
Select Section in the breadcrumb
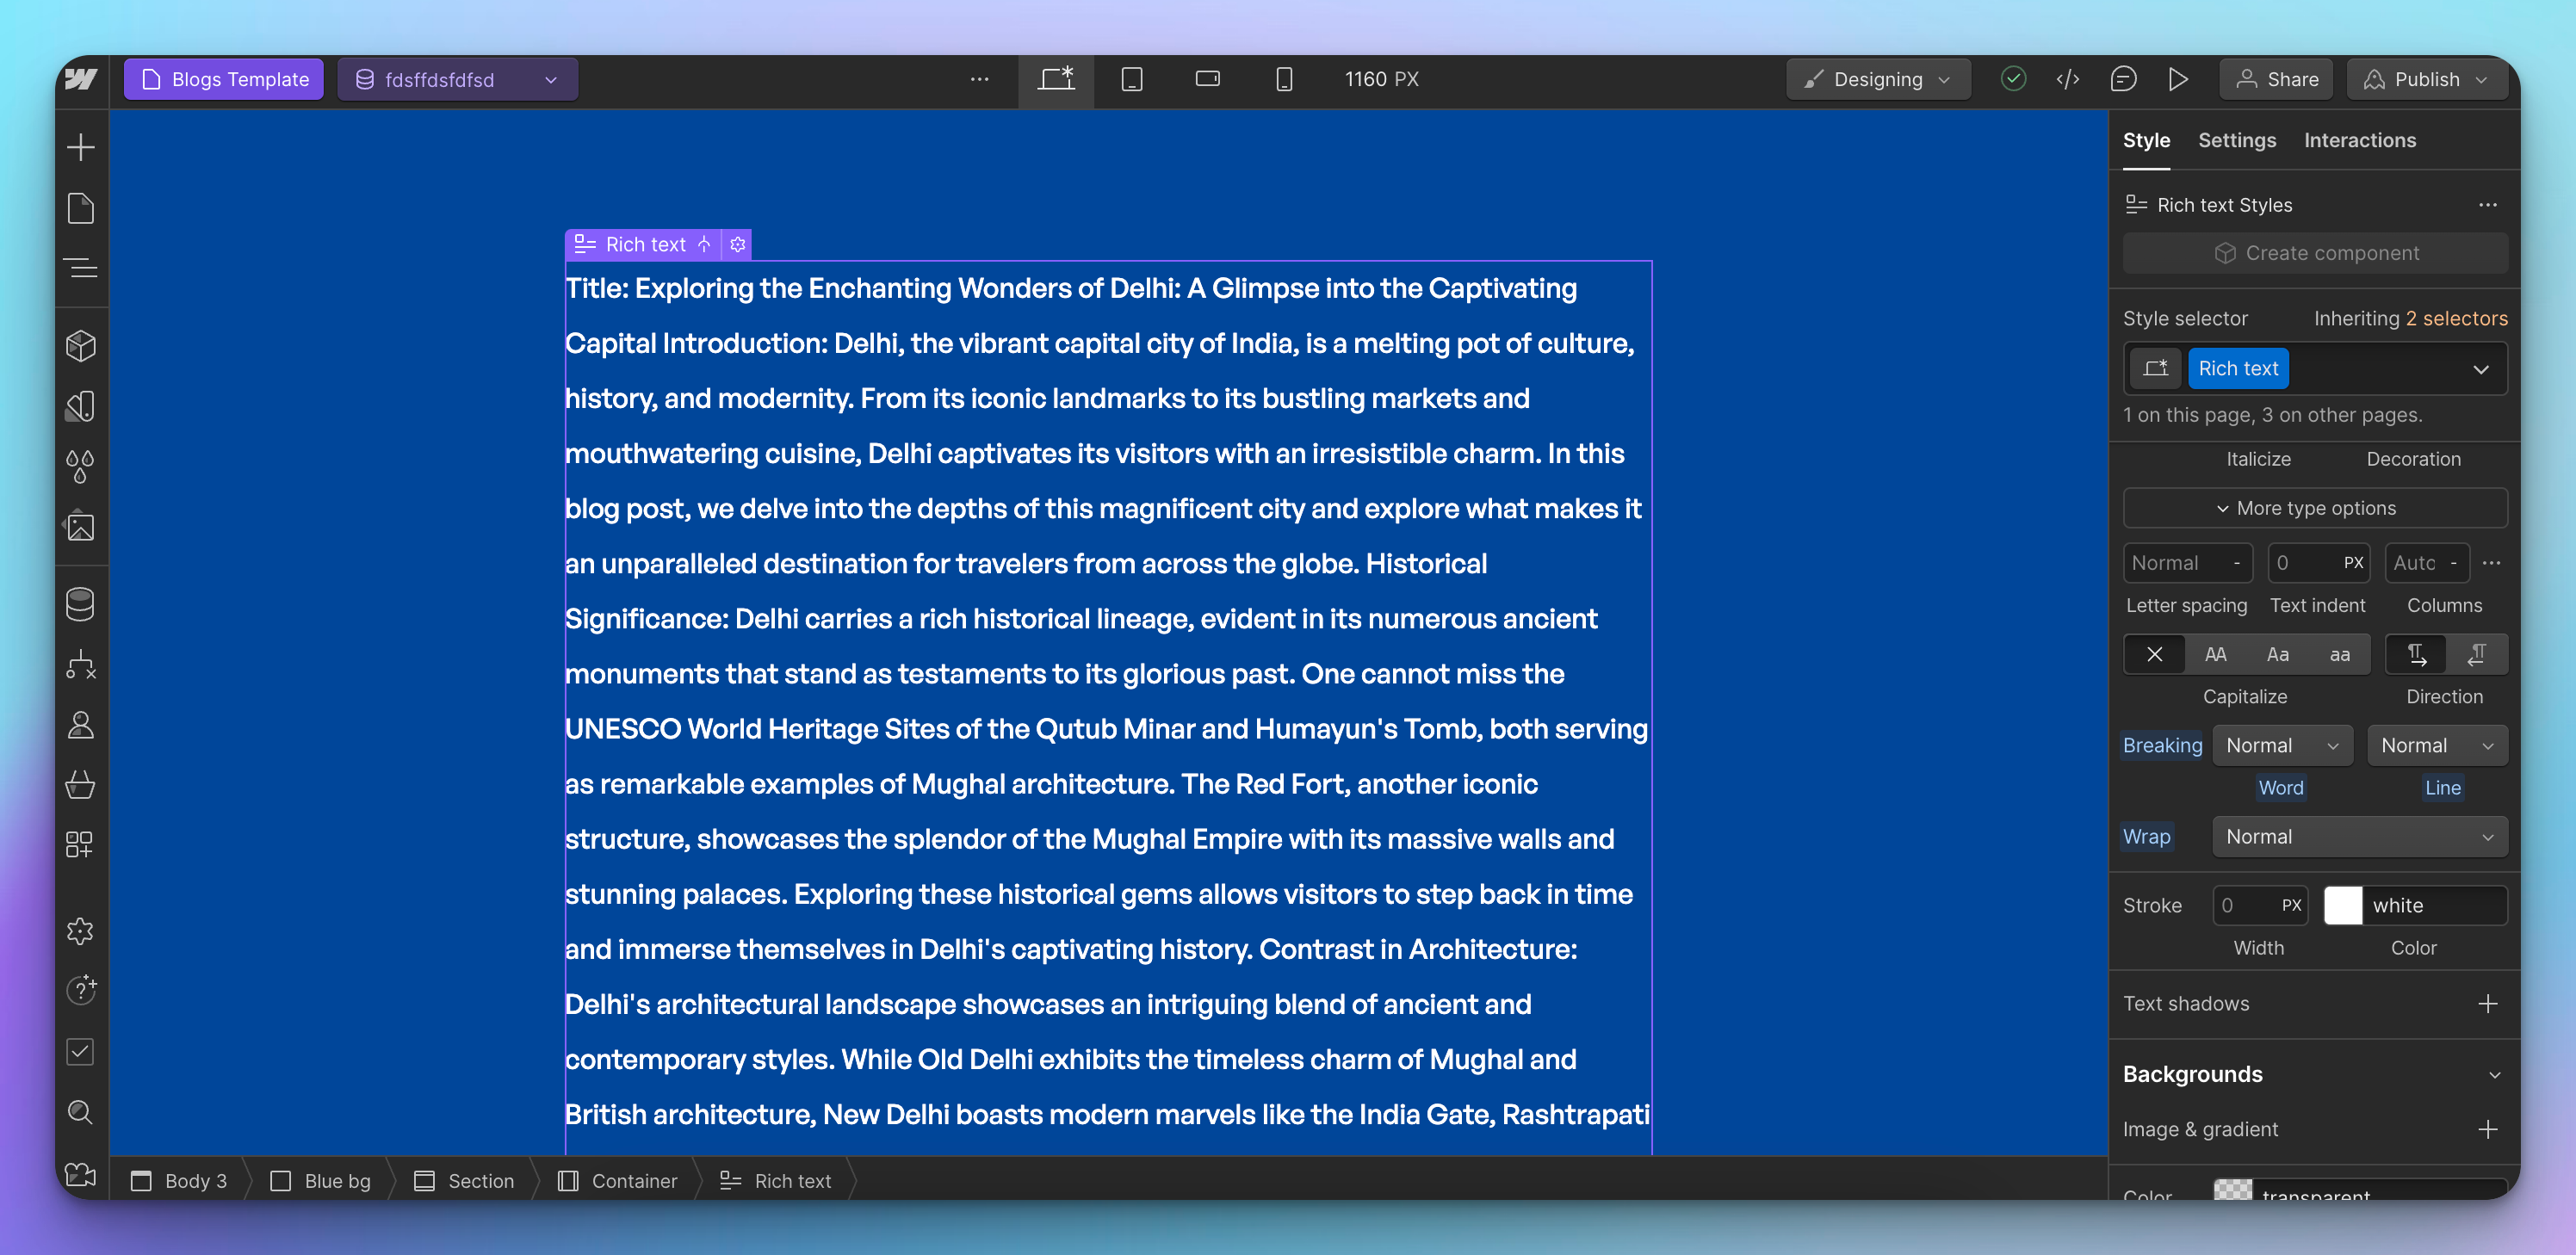(464, 1181)
